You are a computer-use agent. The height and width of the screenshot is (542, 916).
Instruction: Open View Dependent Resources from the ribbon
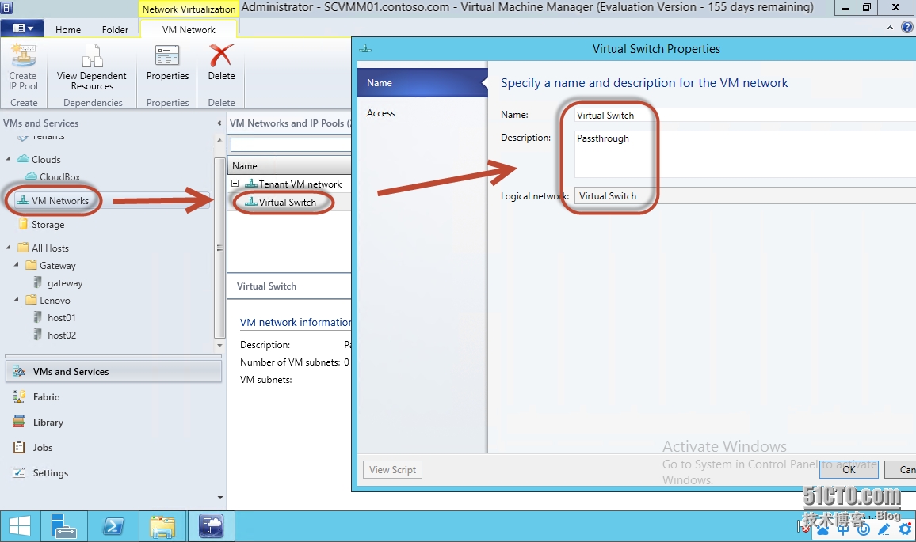coord(92,67)
